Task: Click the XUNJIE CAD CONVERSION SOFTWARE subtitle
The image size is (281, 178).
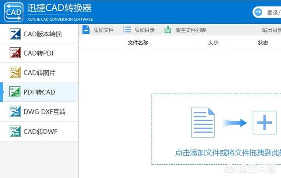Action: pos(60,19)
